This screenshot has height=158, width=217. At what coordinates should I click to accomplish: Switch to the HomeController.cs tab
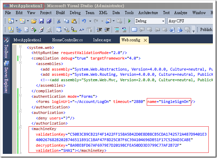pyautogui.click(x=68, y=40)
